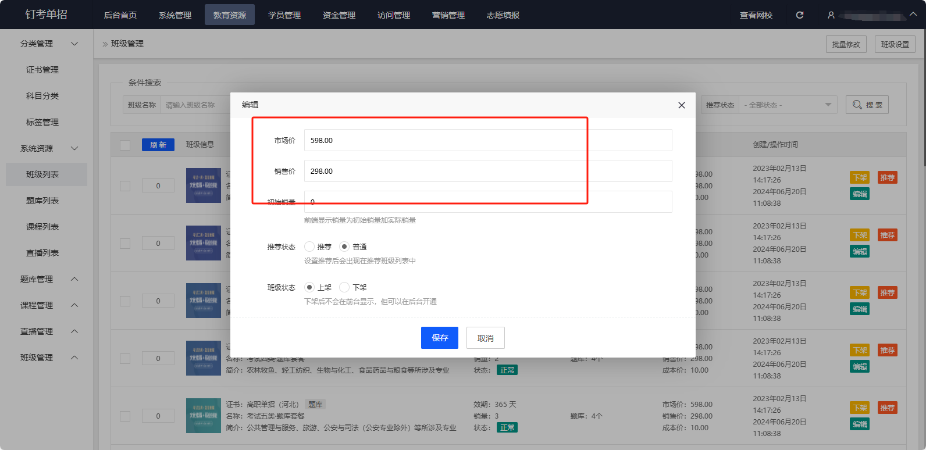Open 直播列表 in the sidebar
Viewport: 926px width, 450px height.
42,253
